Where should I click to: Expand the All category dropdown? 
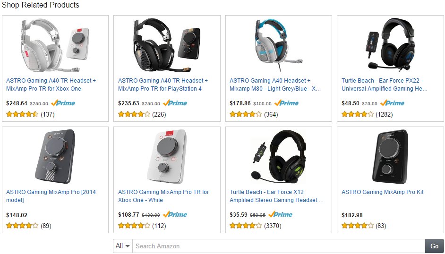coord(123,246)
